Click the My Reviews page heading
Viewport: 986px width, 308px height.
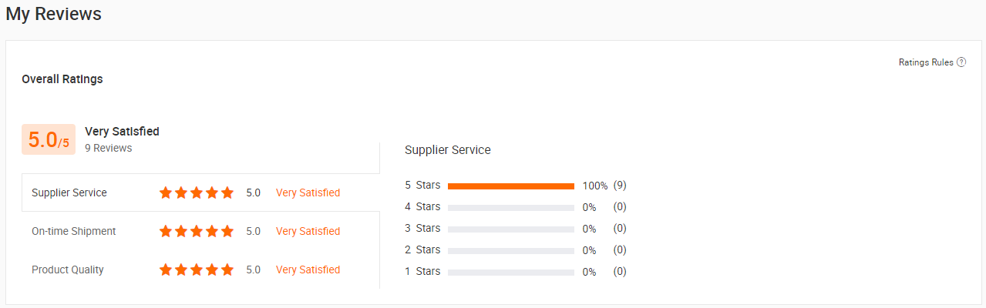(54, 14)
